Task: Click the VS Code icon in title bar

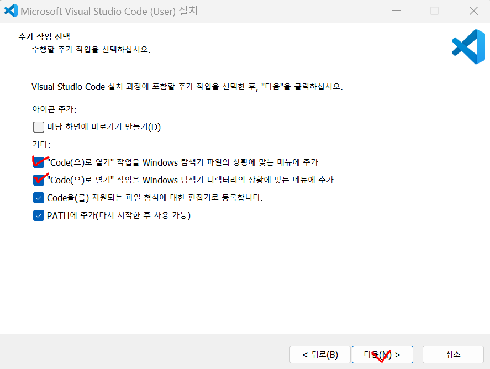Action: [11, 10]
